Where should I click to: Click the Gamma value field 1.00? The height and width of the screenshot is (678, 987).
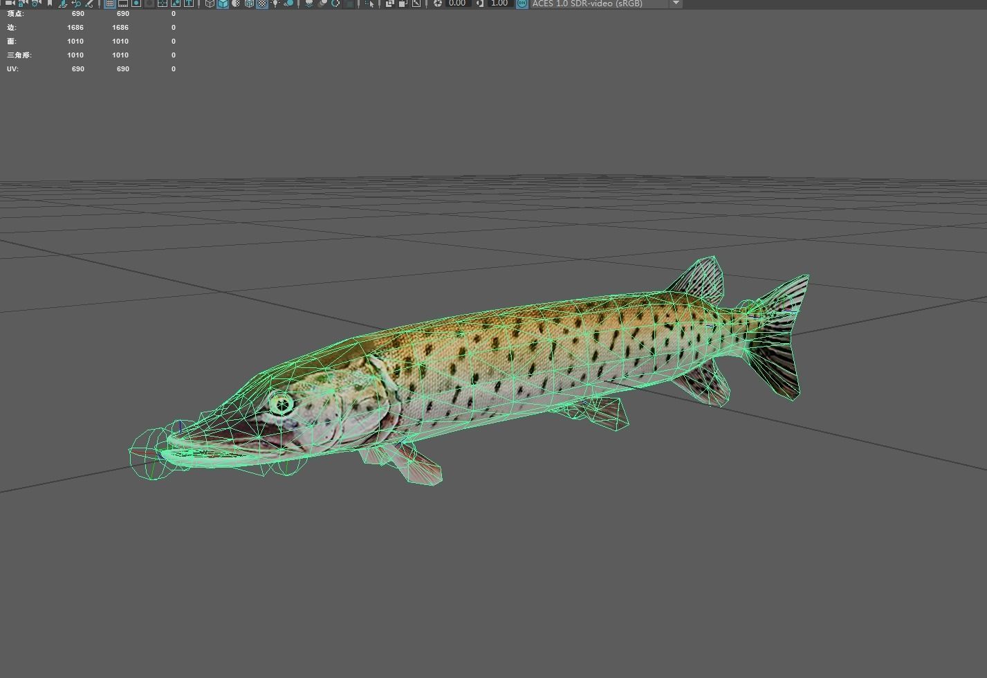500,3
